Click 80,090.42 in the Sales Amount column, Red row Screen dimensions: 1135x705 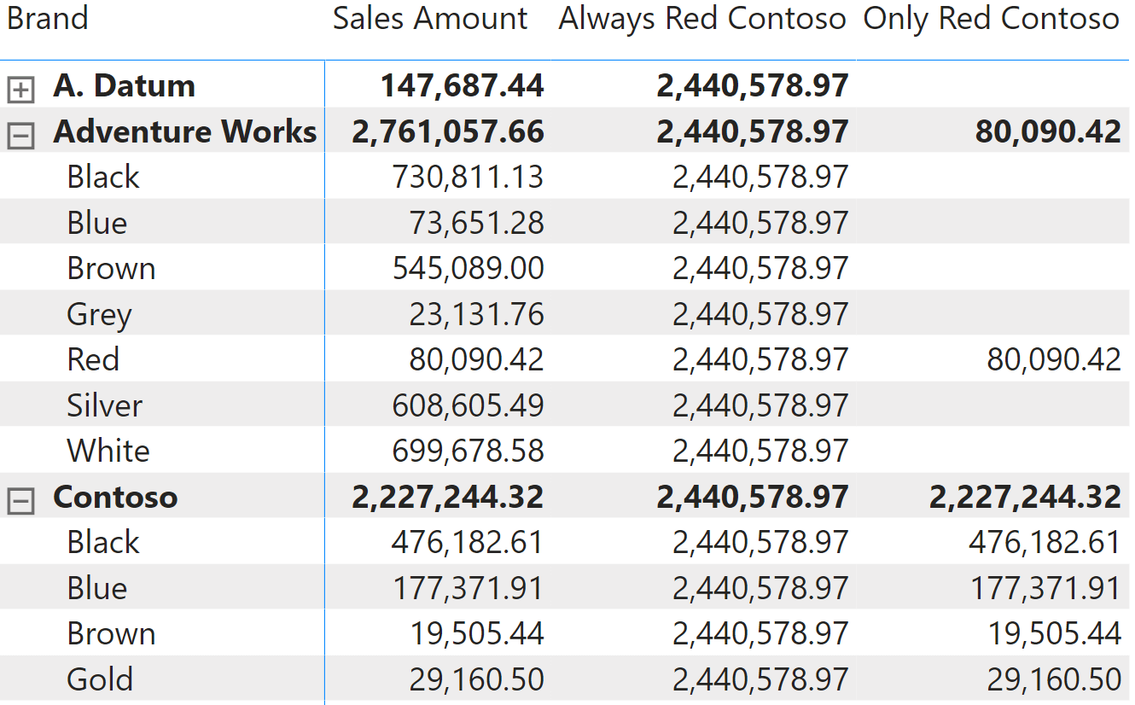coord(476,359)
